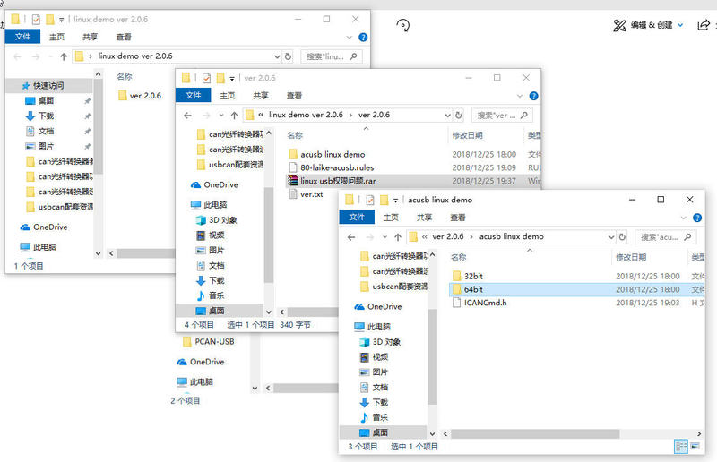Open quick access toolbar dropdown in acusb linux demo window
The width and height of the screenshot is (717, 462).
(395, 201)
